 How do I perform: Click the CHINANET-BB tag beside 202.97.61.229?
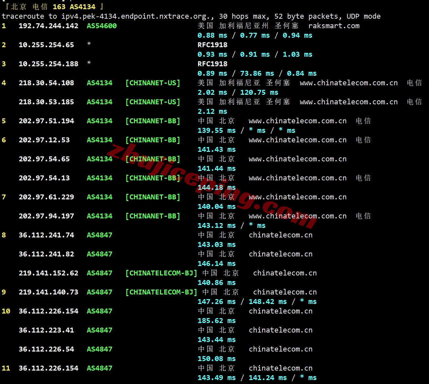pyautogui.click(x=153, y=197)
